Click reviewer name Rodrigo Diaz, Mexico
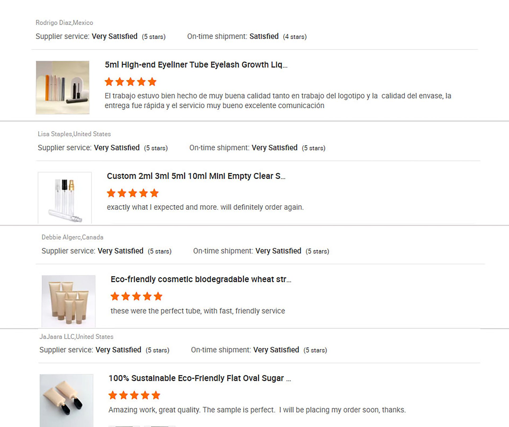 tap(64, 23)
